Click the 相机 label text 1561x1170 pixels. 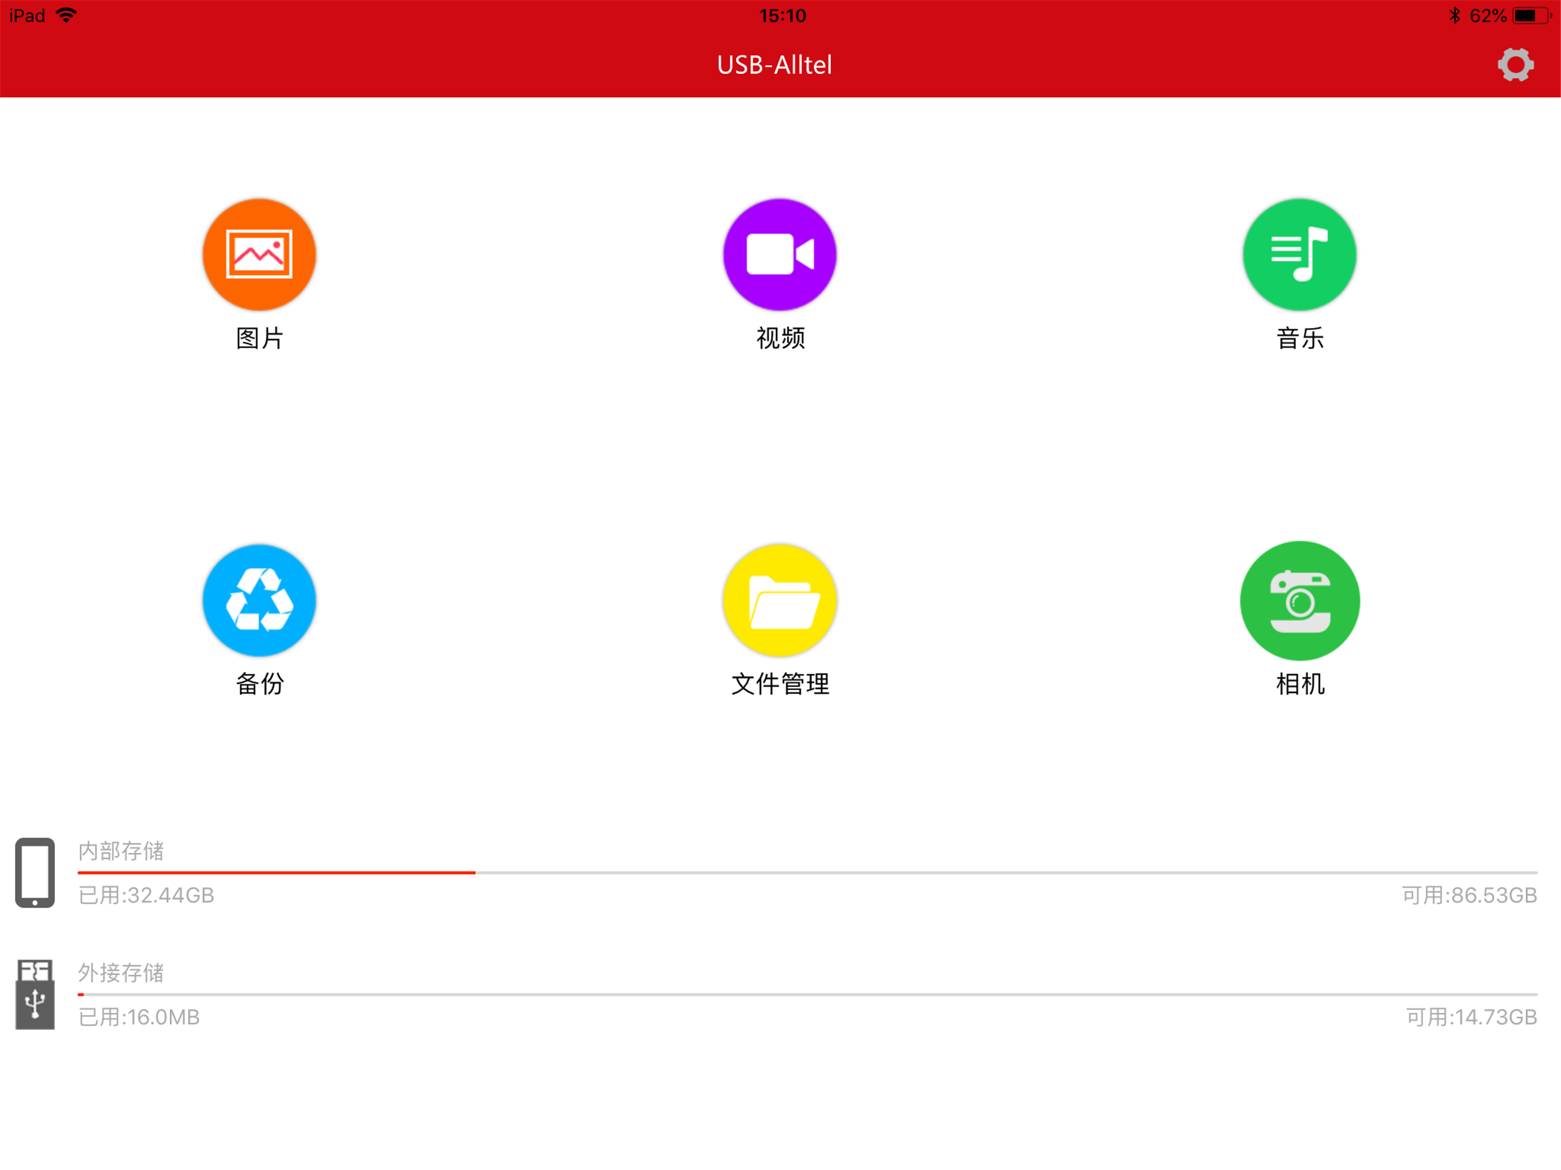[x=1300, y=684]
